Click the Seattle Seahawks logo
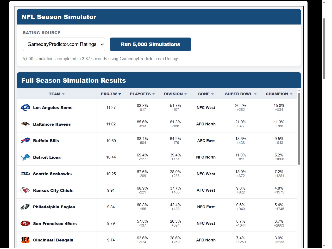The width and height of the screenshot is (332, 249). click(x=25, y=174)
